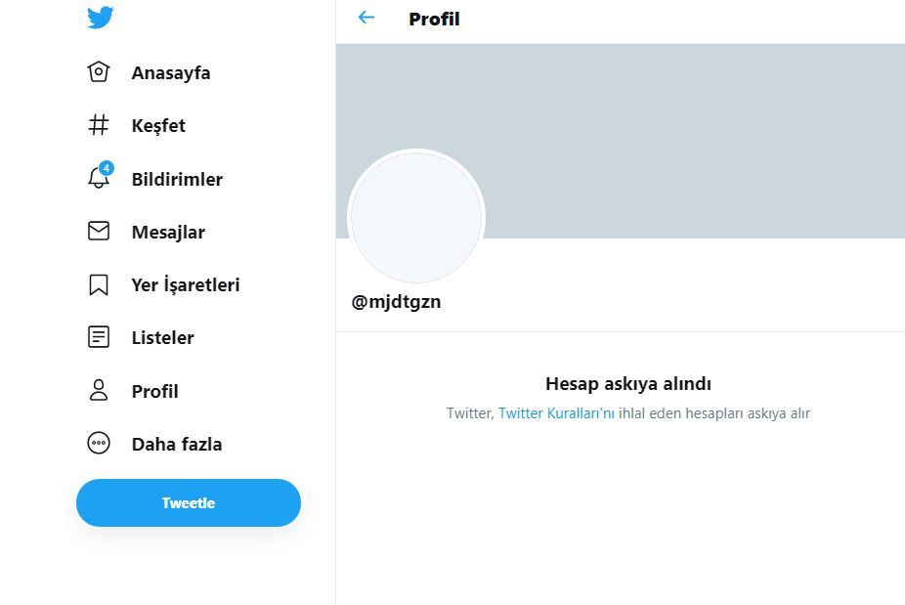Open the Twitter Kuralları'nı link

(556, 413)
